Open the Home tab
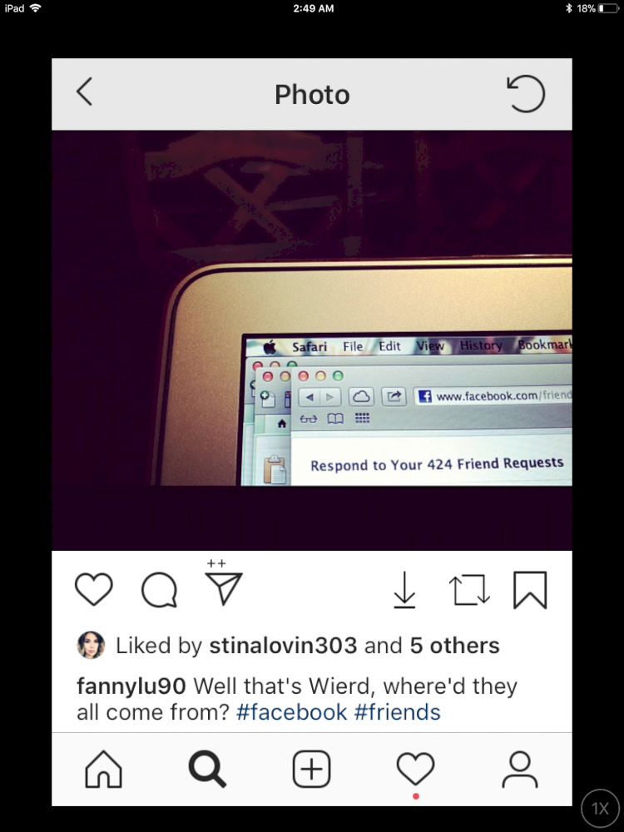This screenshot has width=624, height=832. coord(103,769)
